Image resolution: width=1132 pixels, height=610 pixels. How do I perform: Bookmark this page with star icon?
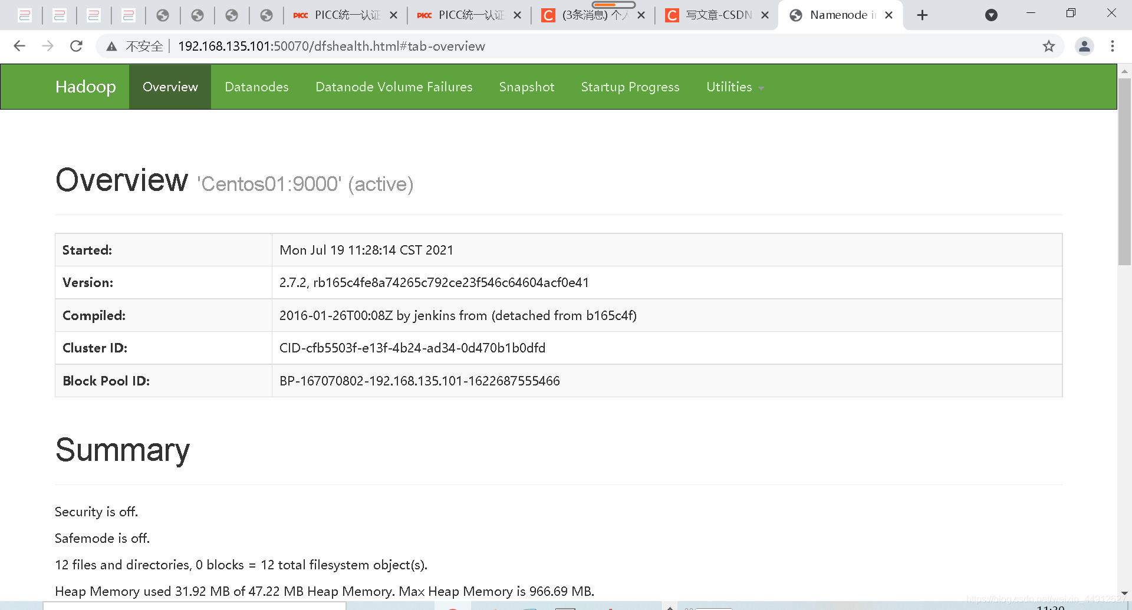pyautogui.click(x=1048, y=46)
